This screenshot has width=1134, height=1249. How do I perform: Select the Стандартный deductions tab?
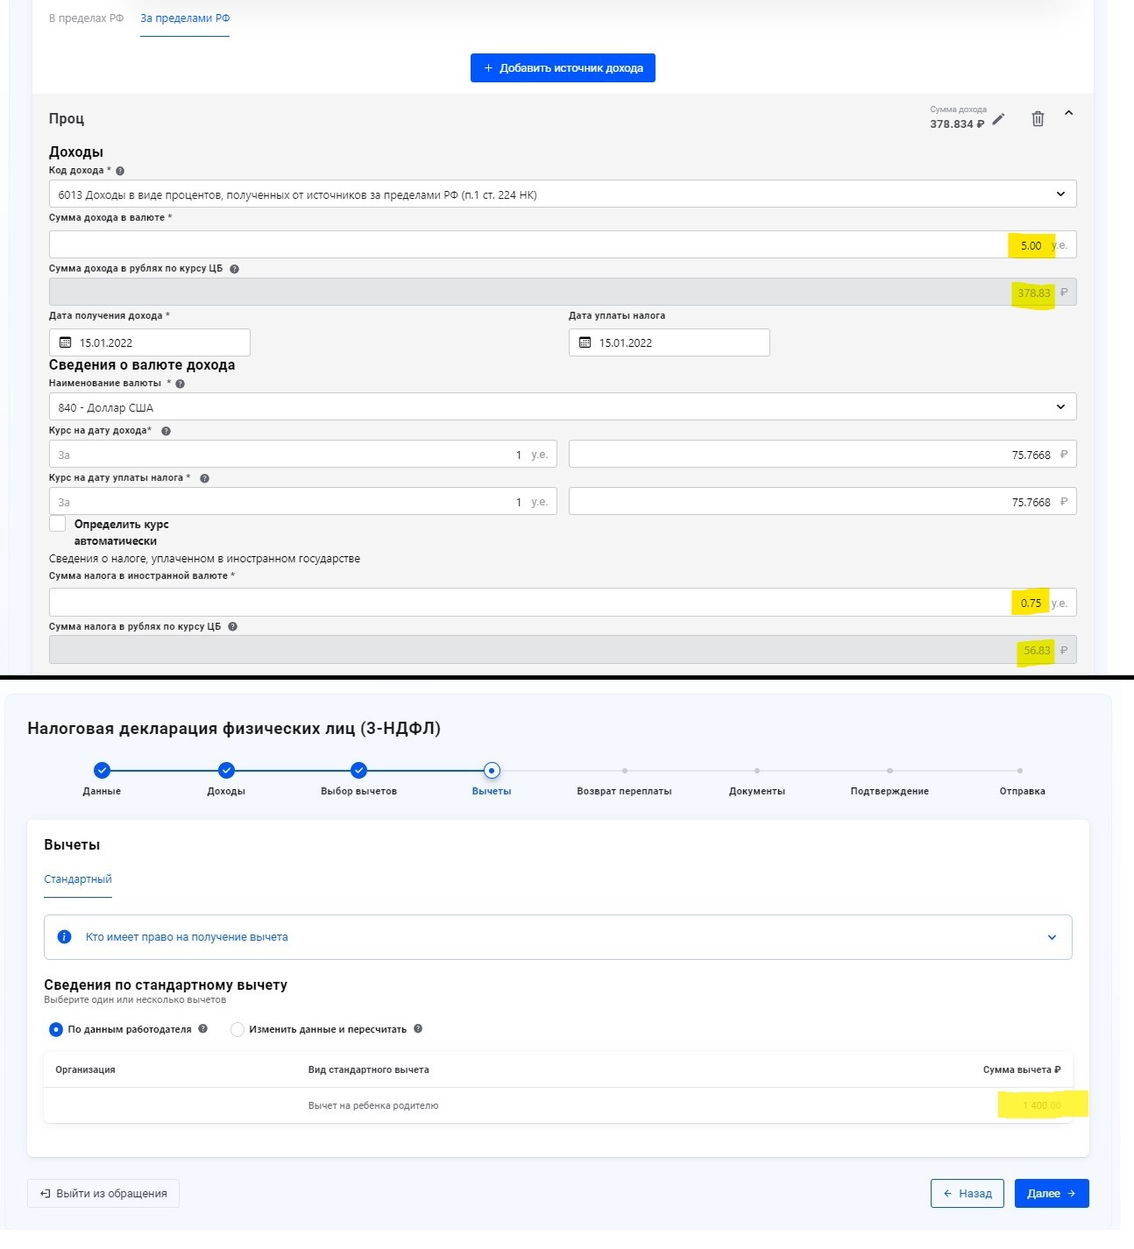pos(78,879)
